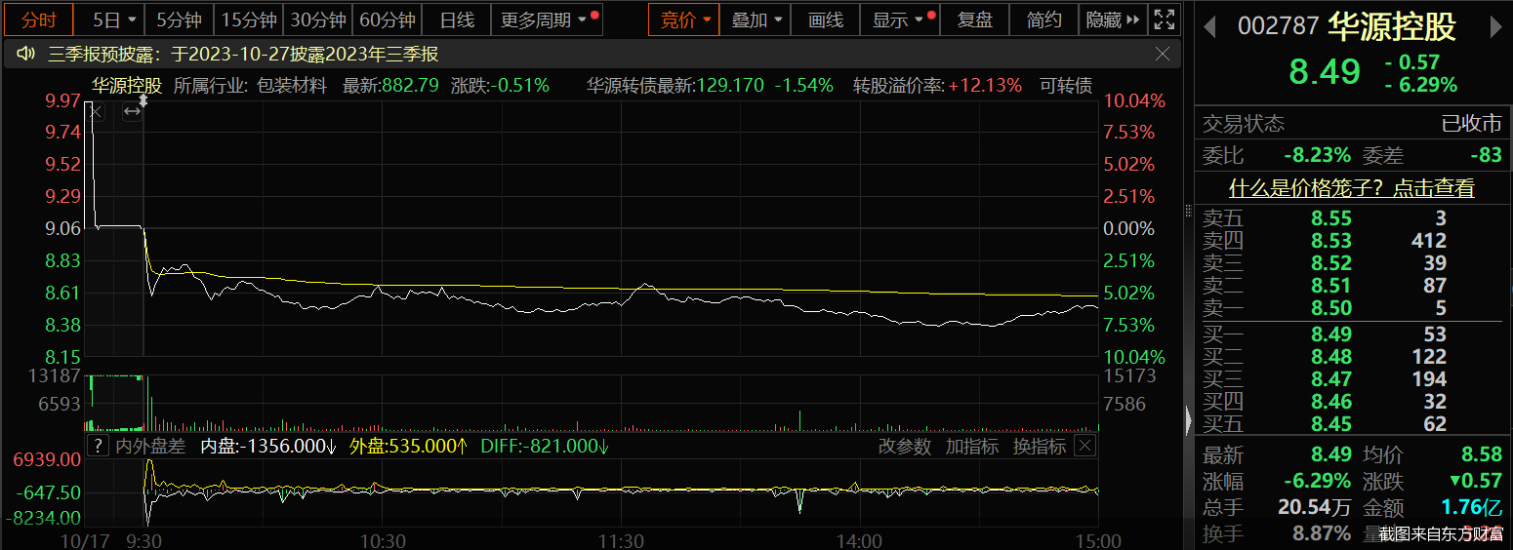The height and width of the screenshot is (550, 1513).
Task: Select the 画线 drawing tool
Action: click(826, 20)
